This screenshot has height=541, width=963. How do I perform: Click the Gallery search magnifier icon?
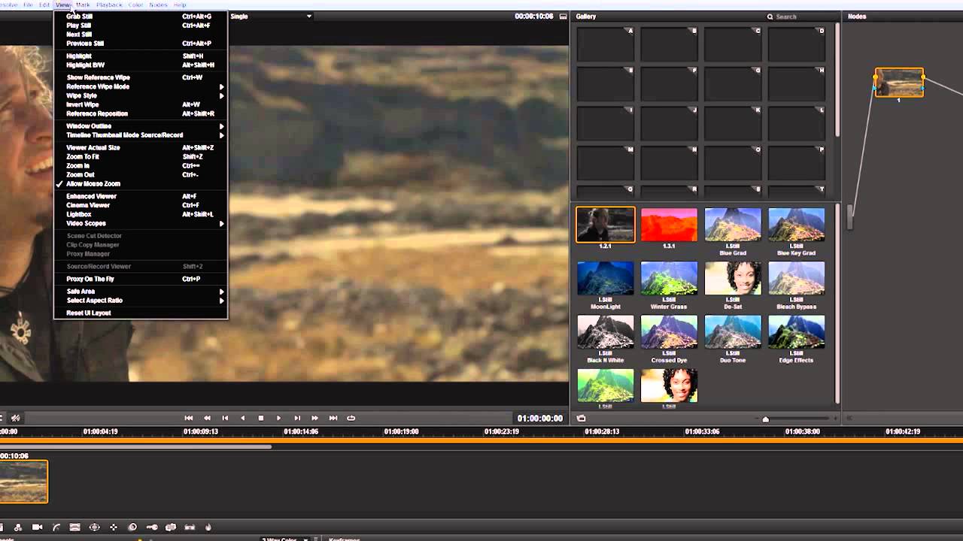coord(770,17)
